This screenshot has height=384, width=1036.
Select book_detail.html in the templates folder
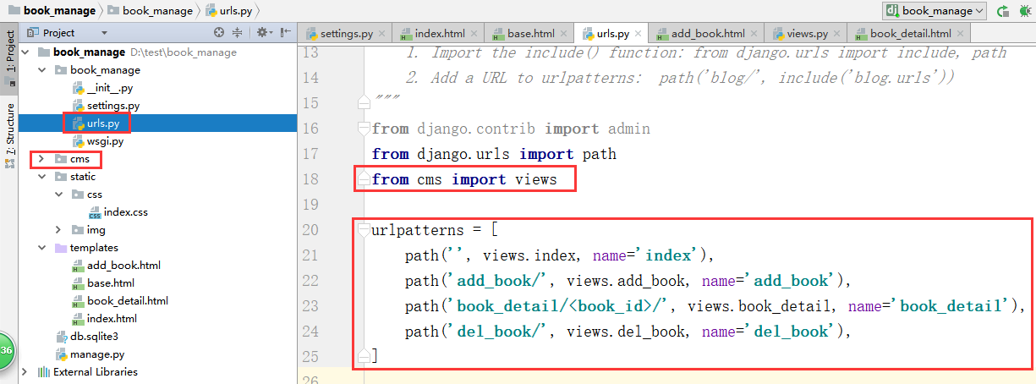120,301
